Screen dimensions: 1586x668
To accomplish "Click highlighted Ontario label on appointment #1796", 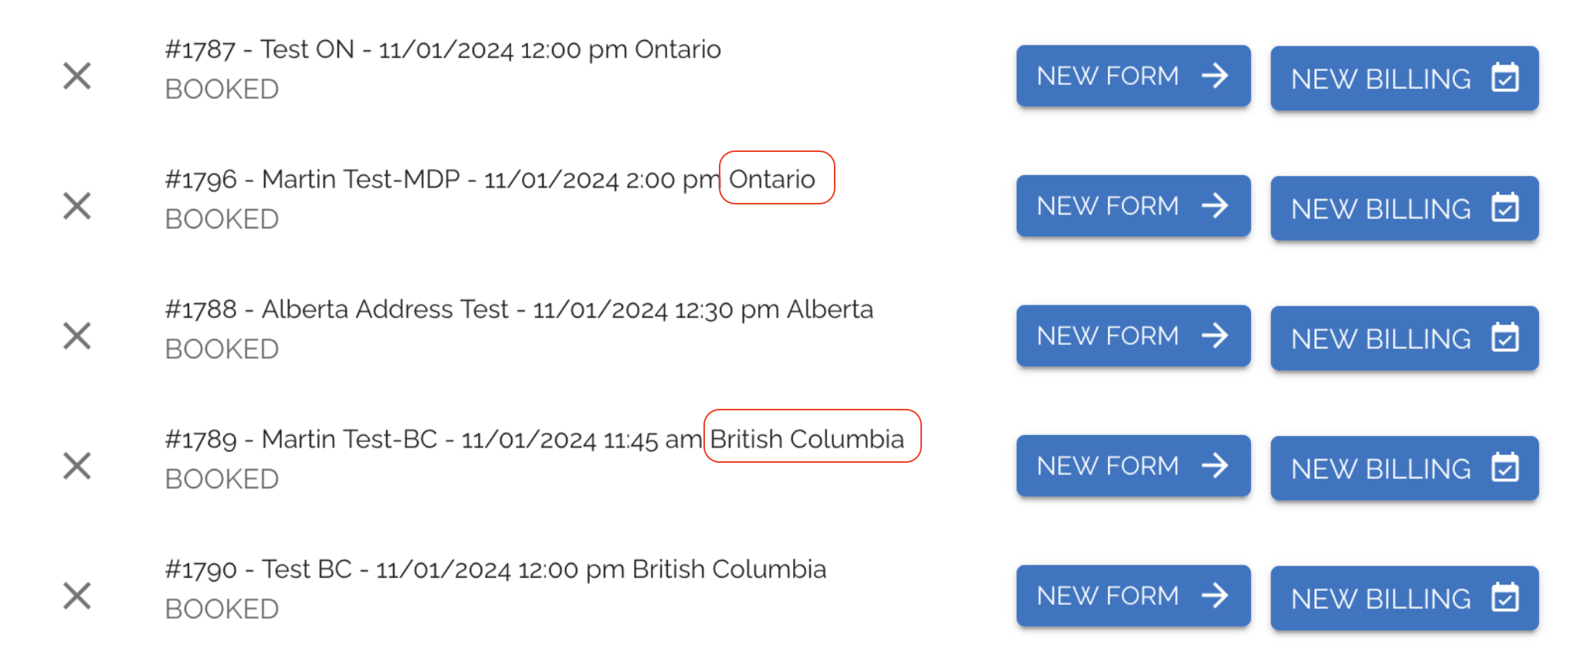I will pyautogui.click(x=772, y=179).
